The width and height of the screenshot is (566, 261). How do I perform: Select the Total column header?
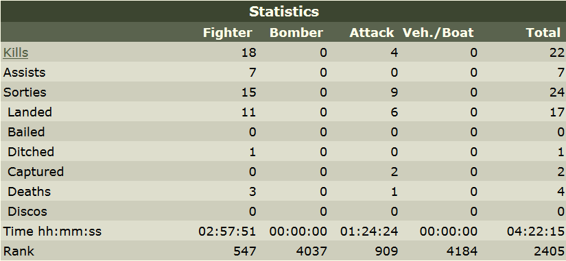coord(543,33)
